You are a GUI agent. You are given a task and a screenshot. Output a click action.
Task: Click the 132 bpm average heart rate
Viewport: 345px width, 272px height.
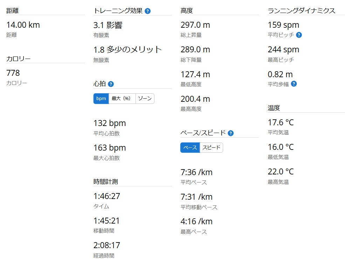(110, 123)
